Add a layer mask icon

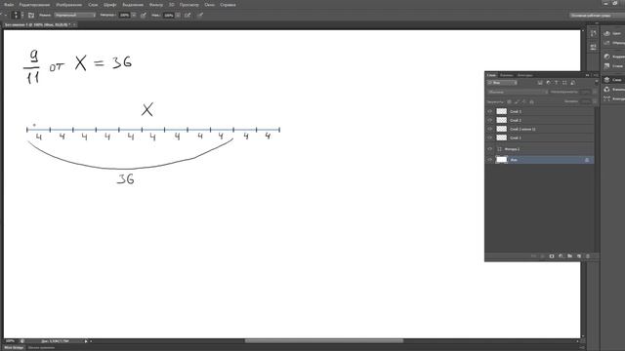pos(552,256)
